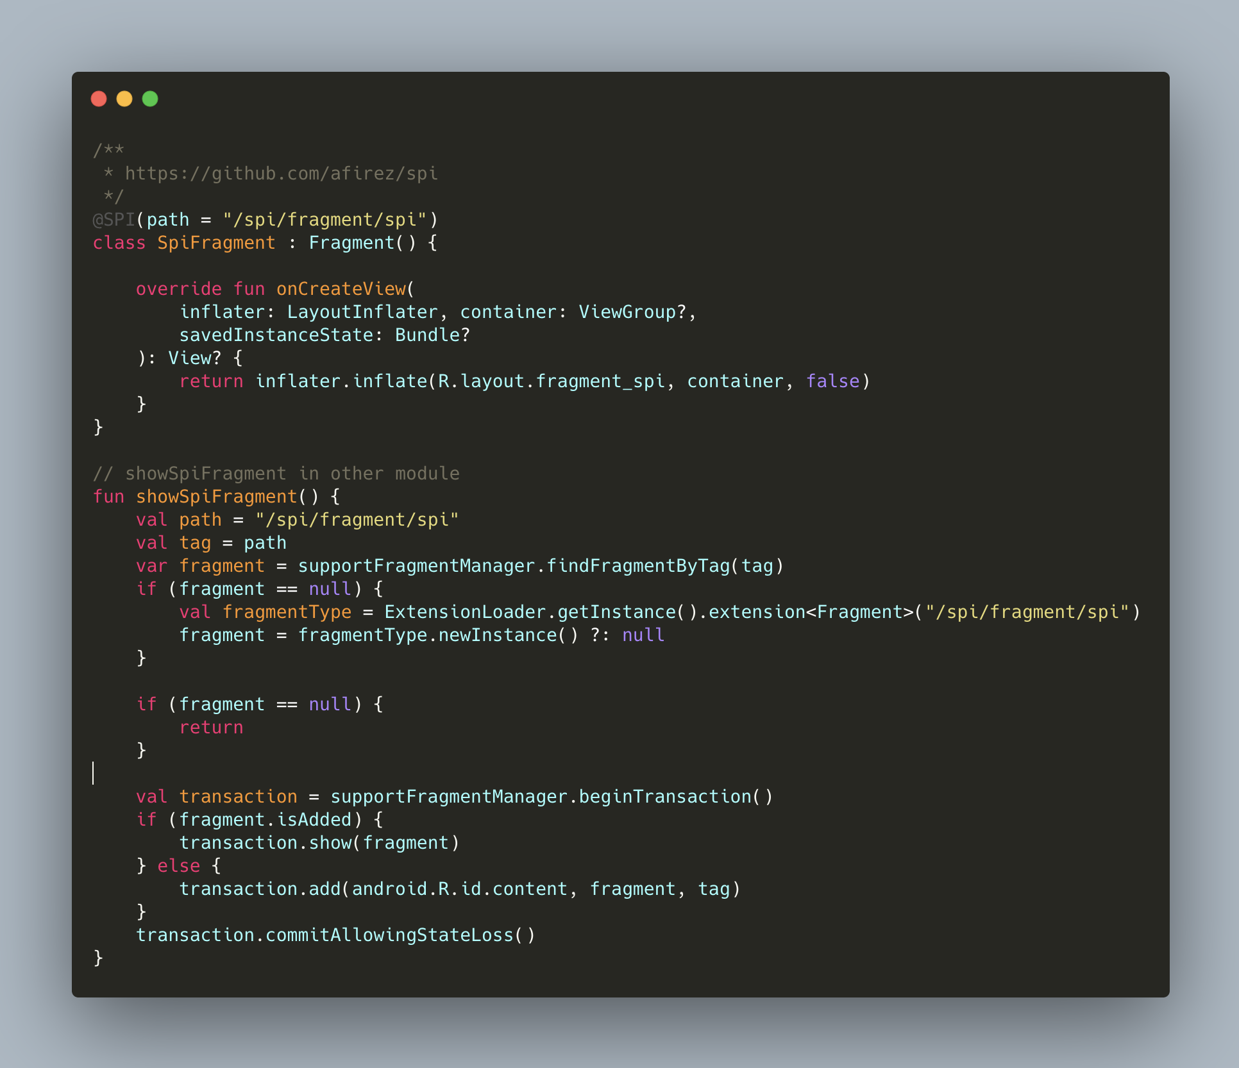1239x1068 pixels.
Task: Click findFragmentByTag method call
Action: click(637, 566)
